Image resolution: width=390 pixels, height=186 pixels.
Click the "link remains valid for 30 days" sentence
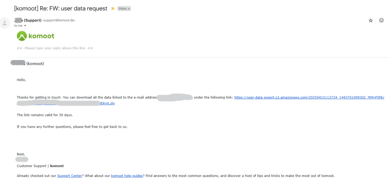pyautogui.click(x=45, y=115)
